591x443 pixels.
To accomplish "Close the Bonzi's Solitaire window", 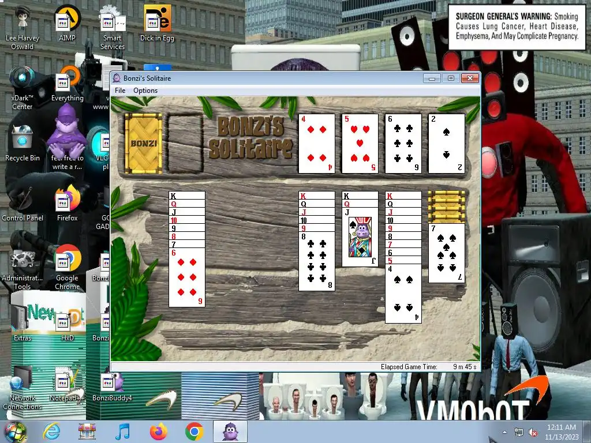I will 470,78.
